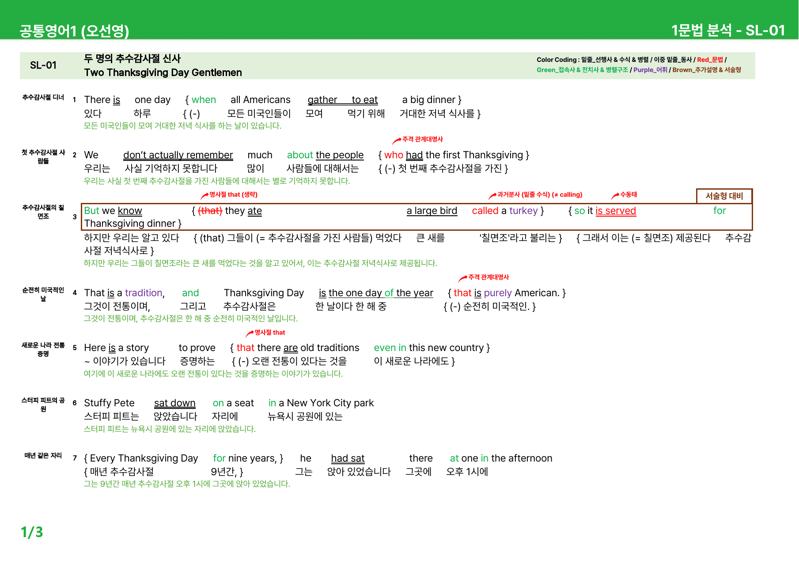Click the red arrow beside 주격 관계대명사 in sentence 4

[463, 278]
